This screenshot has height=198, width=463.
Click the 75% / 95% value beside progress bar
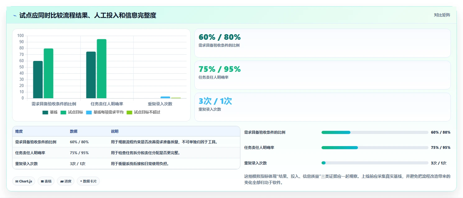[x=441, y=148]
